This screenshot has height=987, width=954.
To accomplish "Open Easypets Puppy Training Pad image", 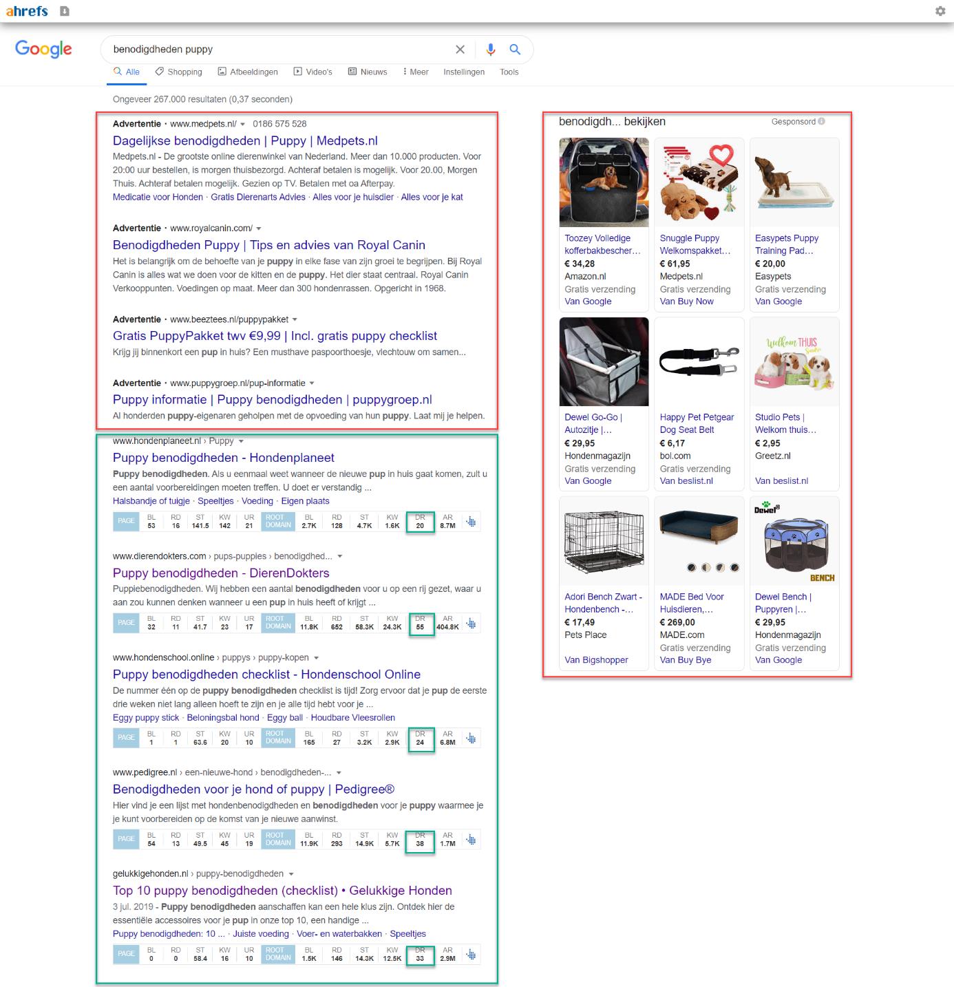I will (794, 182).
